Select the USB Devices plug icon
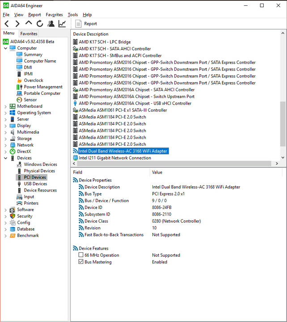 19,184
